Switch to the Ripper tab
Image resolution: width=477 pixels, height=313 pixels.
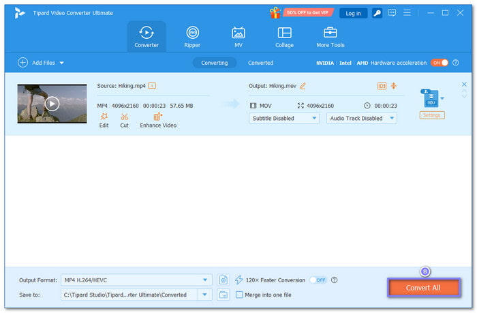pyautogui.click(x=192, y=37)
